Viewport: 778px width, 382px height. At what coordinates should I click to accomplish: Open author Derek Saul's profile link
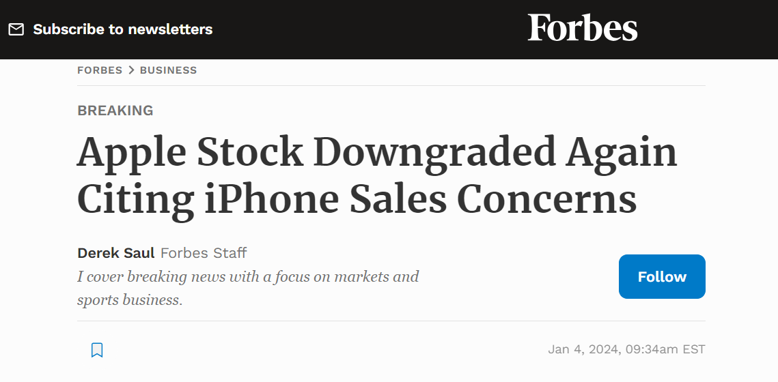point(116,253)
